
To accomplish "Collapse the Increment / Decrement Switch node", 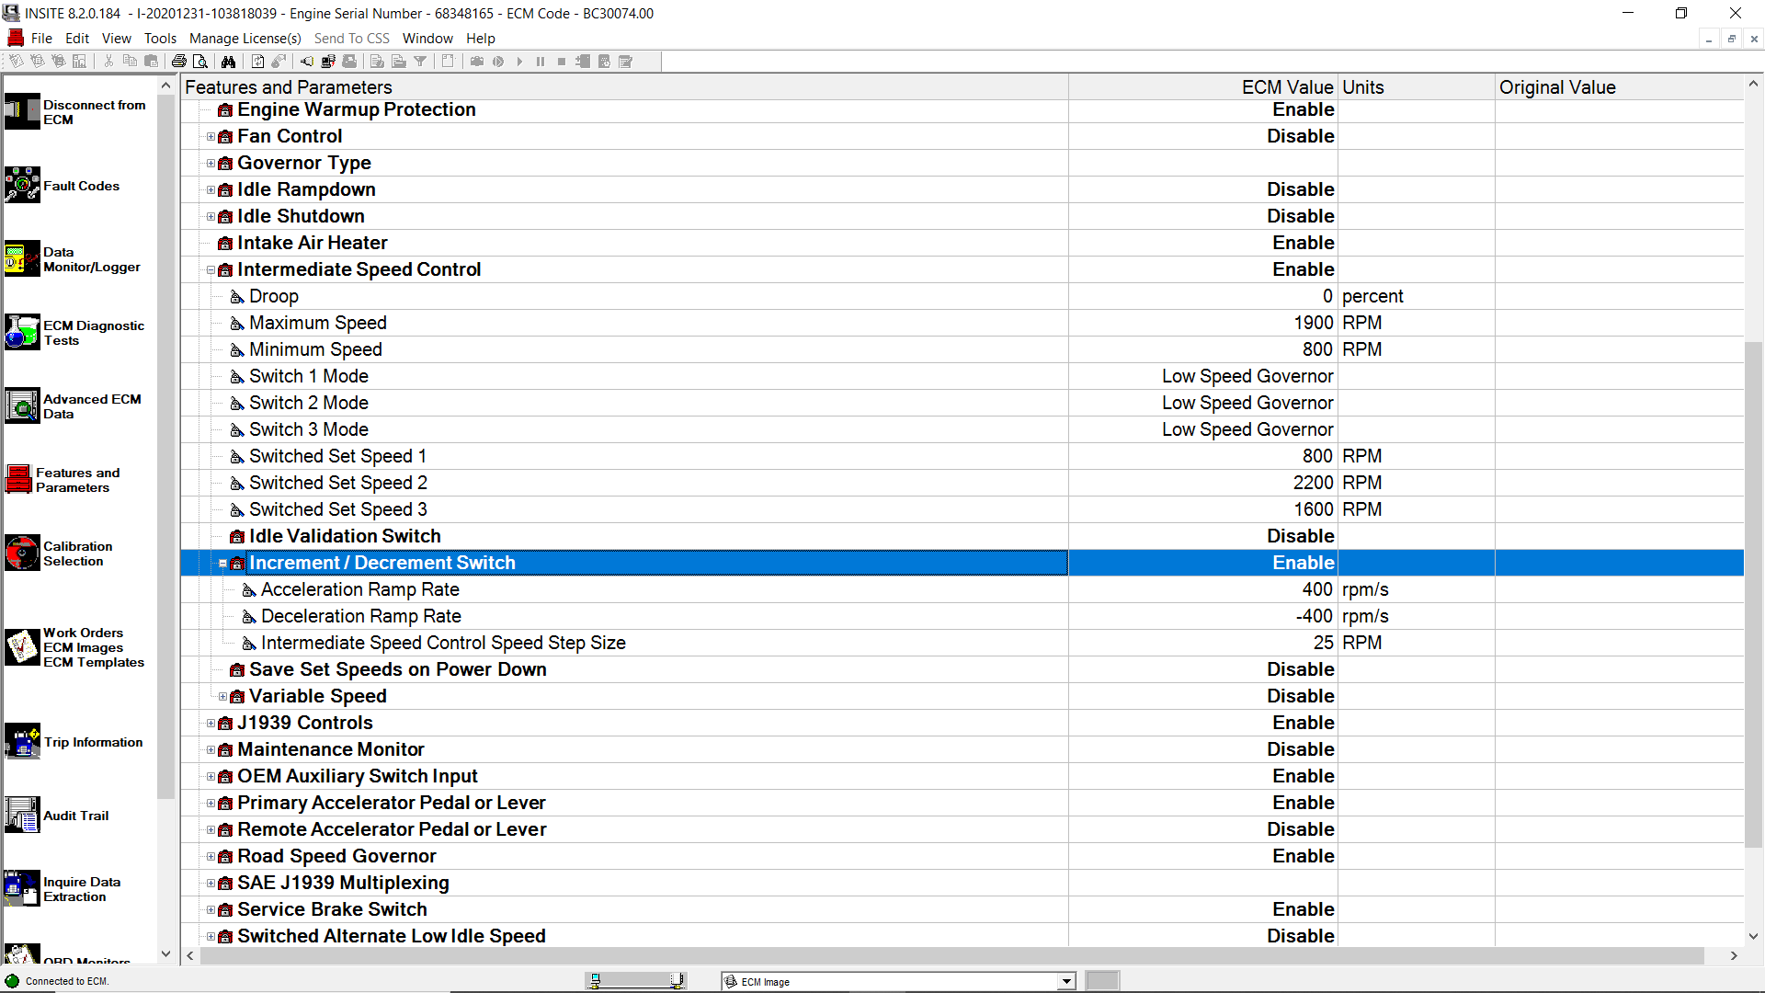I will pyautogui.click(x=222, y=564).
